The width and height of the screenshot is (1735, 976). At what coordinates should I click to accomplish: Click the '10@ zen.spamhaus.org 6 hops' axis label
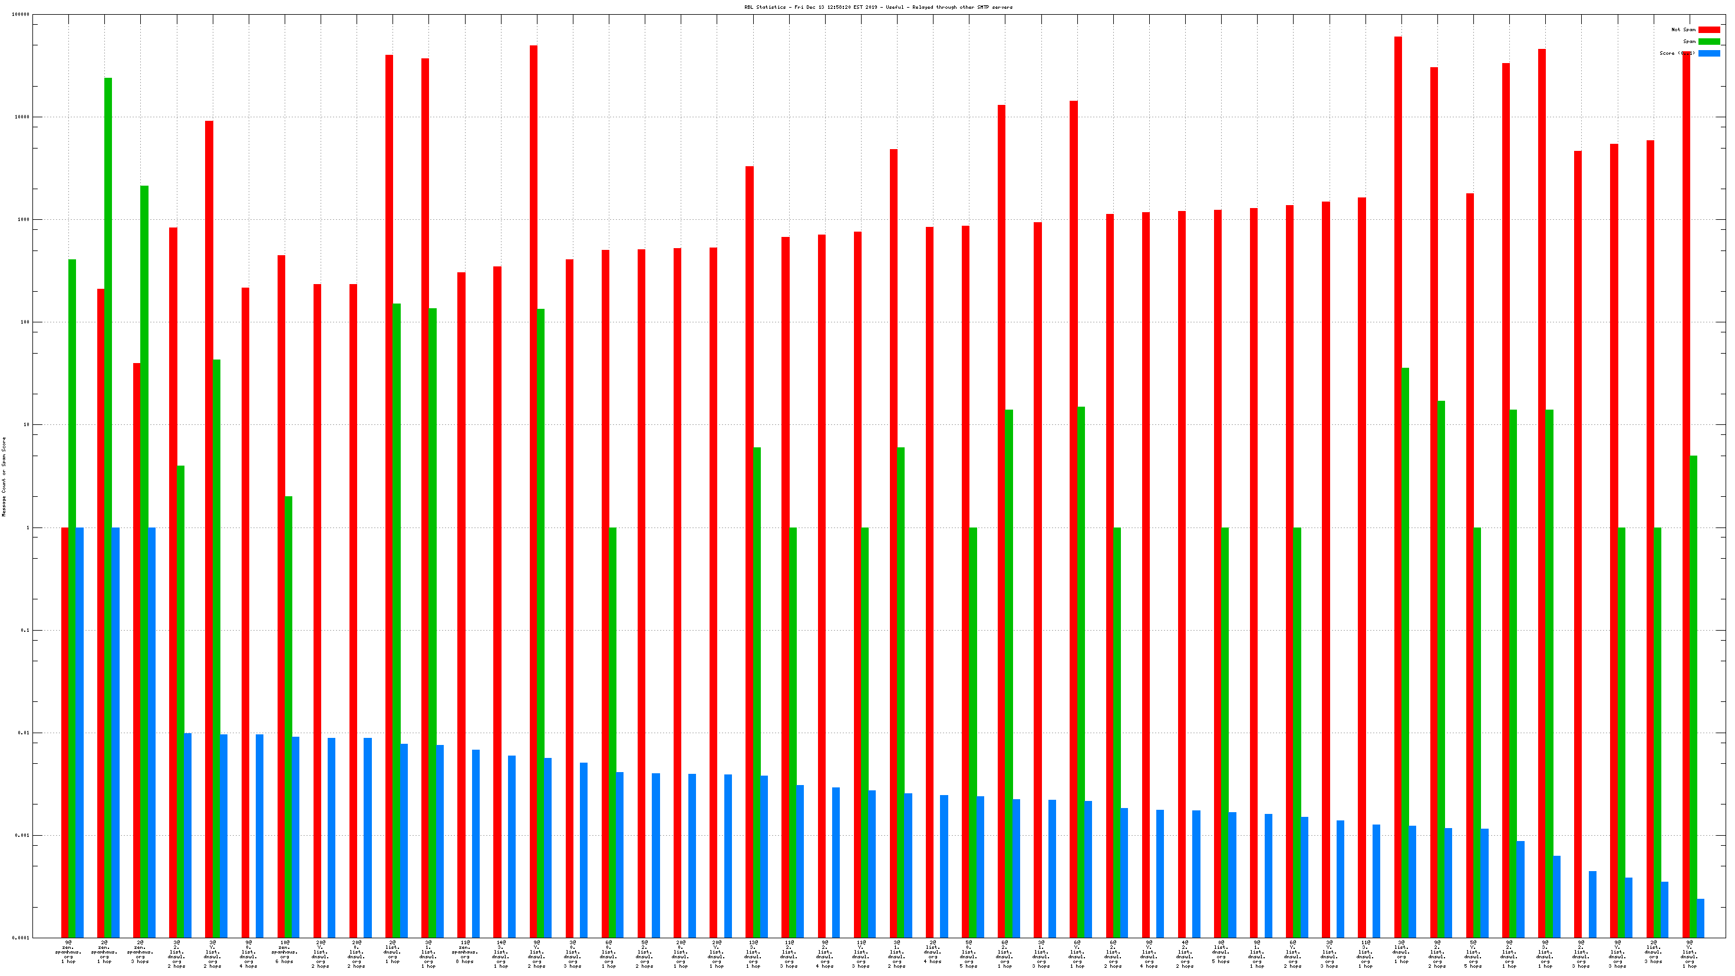tap(284, 952)
